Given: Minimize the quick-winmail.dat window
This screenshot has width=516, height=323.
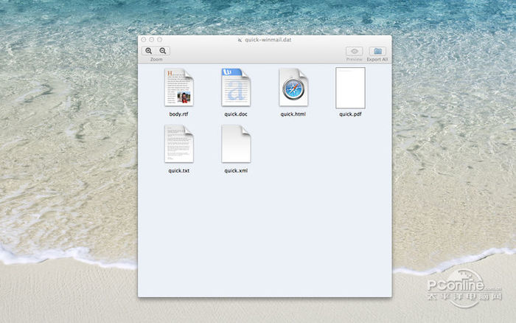Looking at the screenshot, I should point(152,39).
